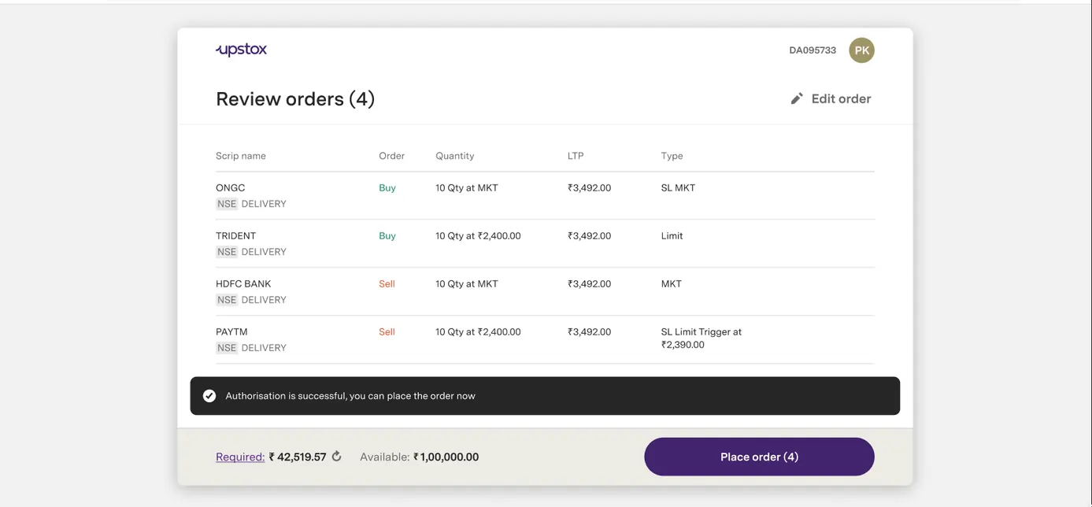
Task: Click the pencil edit icon
Action: (x=797, y=98)
